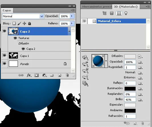Open the 3D panel options menu
This screenshot has width=152, height=127.
click(x=148, y=7)
